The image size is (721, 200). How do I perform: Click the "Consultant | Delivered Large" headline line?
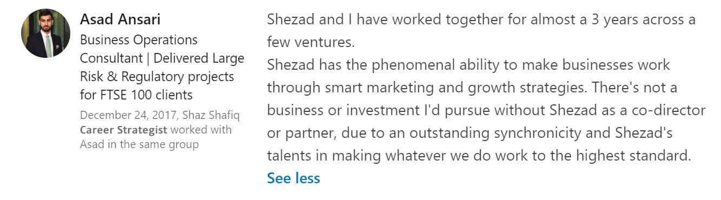[162, 58]
